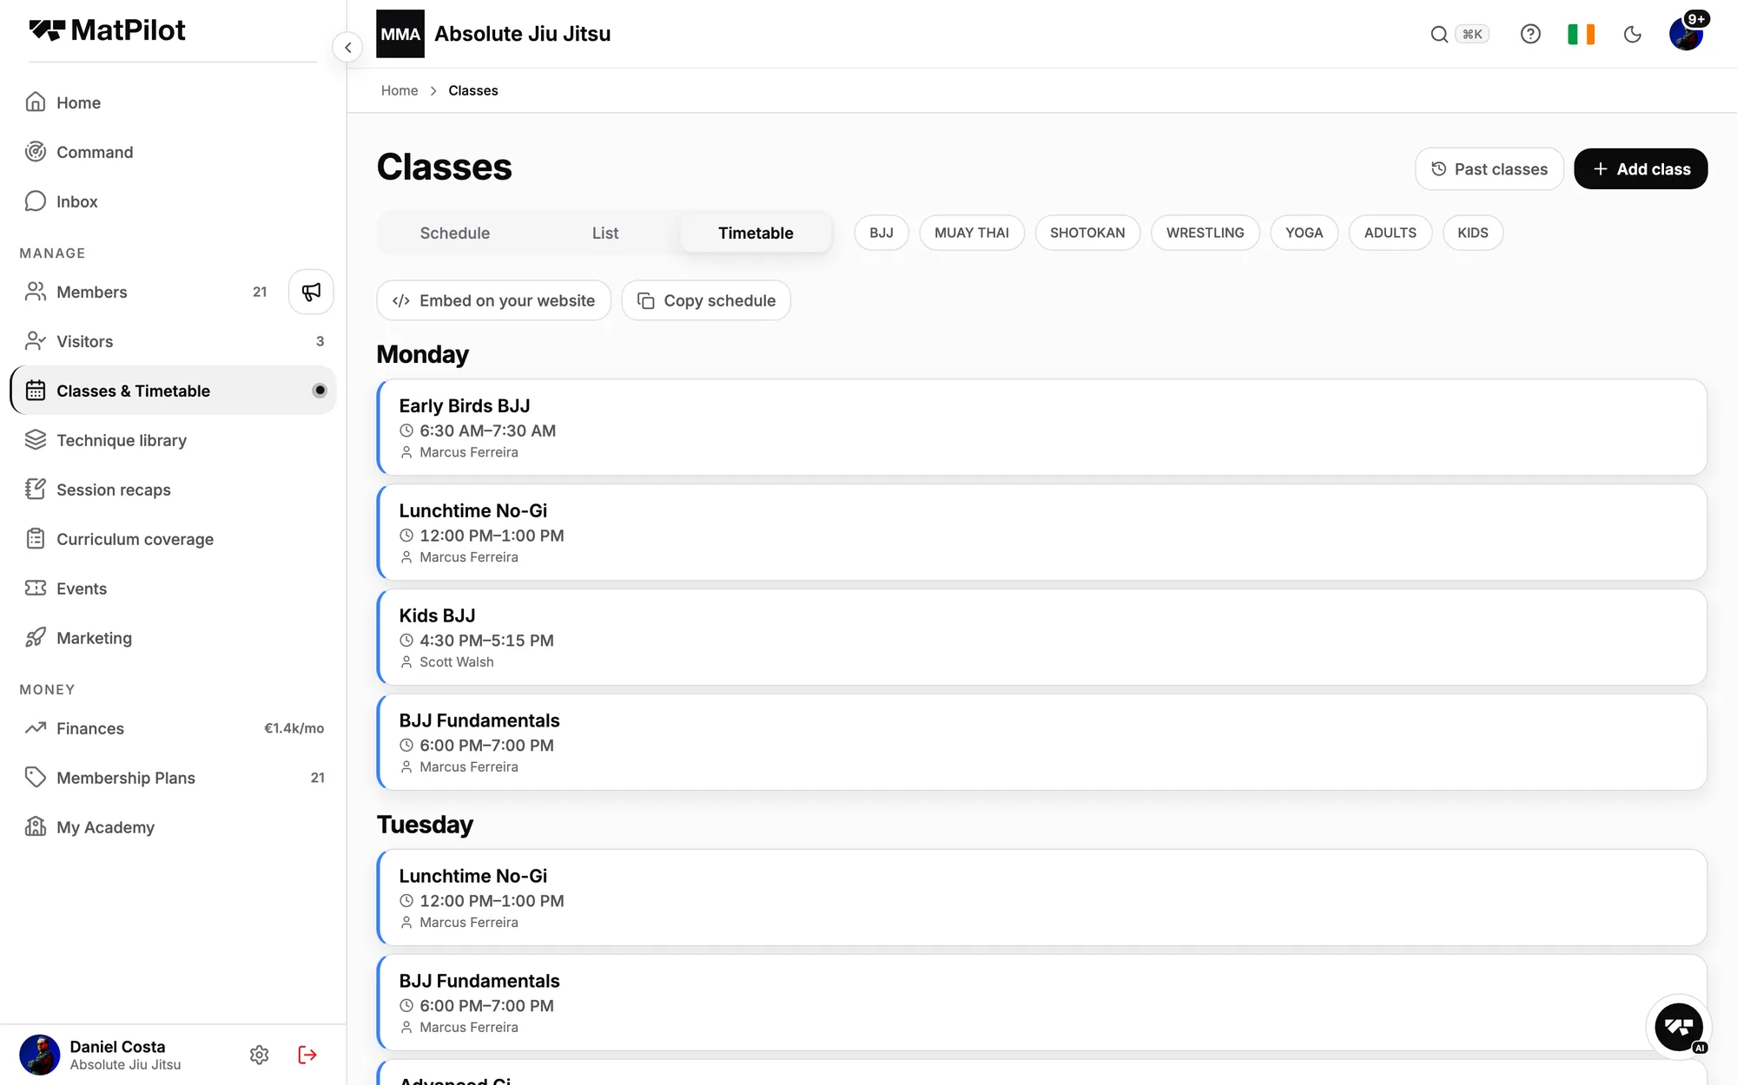Click the Past classes button
Viewport: 1737px width, 1085px height.
(x=1489, y=169)
